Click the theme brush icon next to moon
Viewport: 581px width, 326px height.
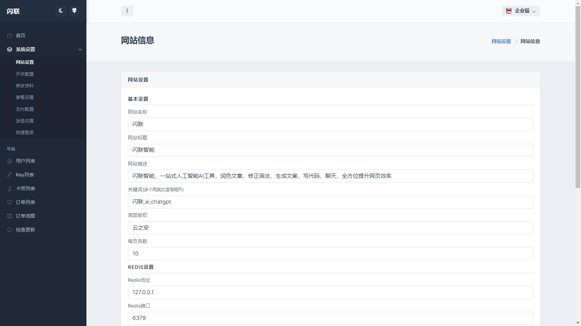tap(74, 11)
